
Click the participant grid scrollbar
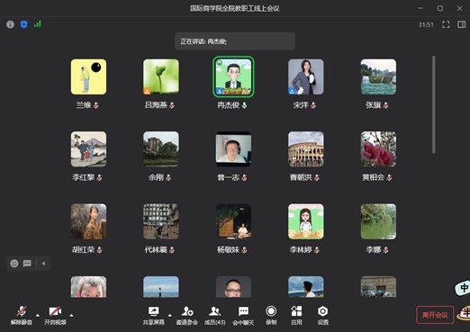[433, 104]
